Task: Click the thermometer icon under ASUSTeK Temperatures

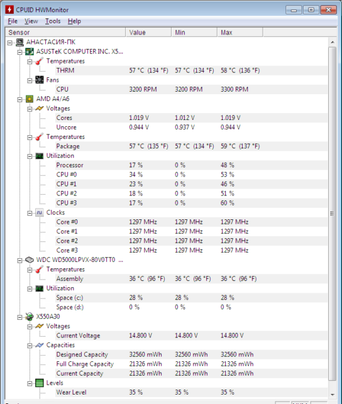Action: (x=39, y=61)
